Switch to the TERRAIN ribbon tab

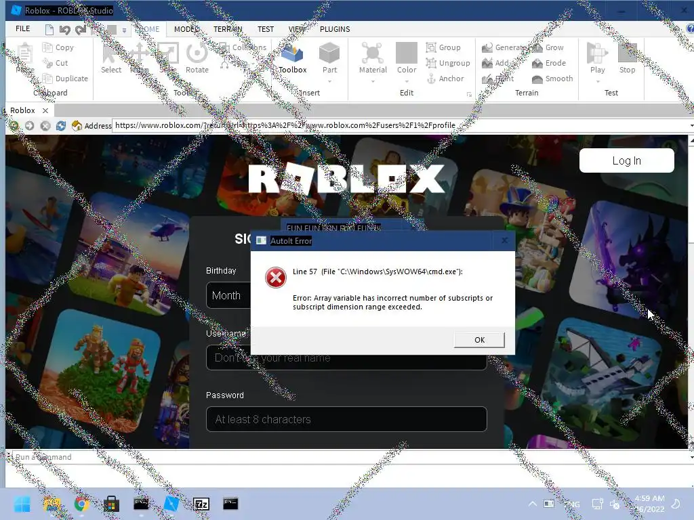[x=228, y=29]
